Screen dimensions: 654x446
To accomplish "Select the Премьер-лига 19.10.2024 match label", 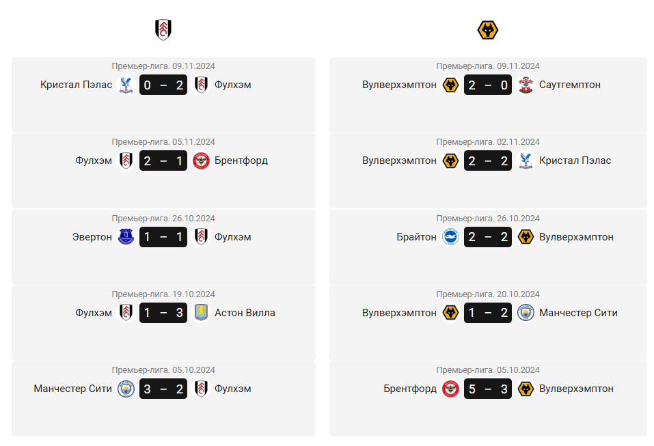I will [163, 294].
